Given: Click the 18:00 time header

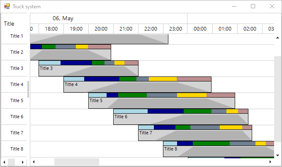Looking at the screenshot, I should (51, 29).
